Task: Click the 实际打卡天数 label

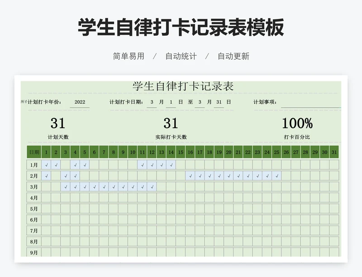Action: click(171, 137)
